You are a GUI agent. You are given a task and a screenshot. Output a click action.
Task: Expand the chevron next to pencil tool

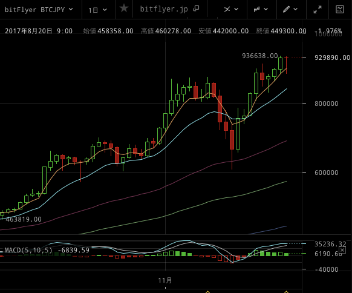295,9
